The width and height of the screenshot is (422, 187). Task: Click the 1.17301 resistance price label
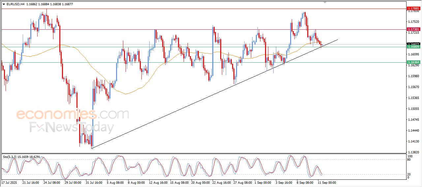(413, 29)
